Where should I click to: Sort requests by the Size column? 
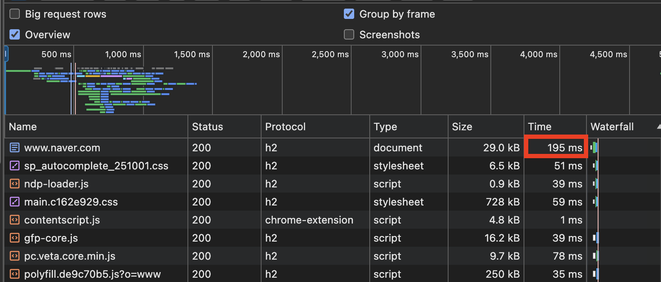click(x=462, y=127)
